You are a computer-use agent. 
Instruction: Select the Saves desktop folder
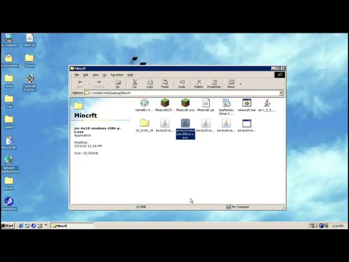tap(9, 81)
